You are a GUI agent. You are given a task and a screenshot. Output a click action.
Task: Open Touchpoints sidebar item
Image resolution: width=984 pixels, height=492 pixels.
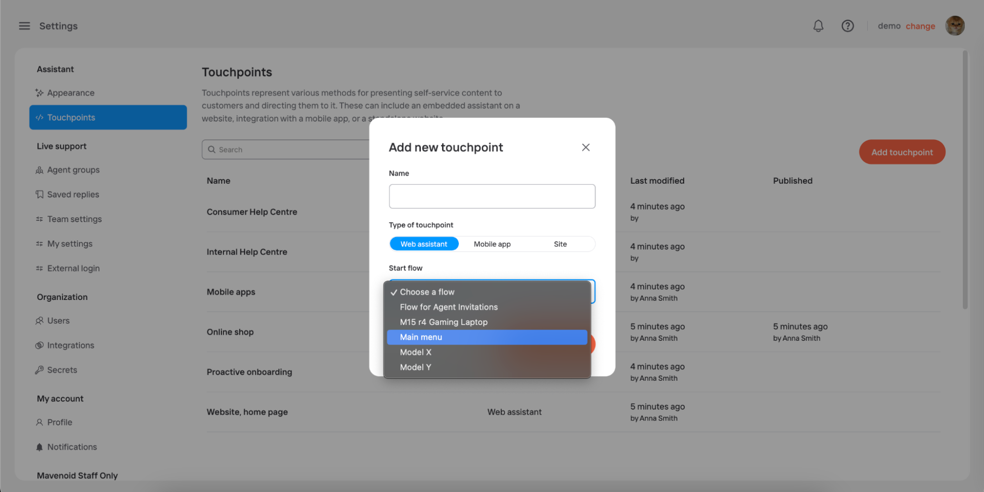click(108, 117)
